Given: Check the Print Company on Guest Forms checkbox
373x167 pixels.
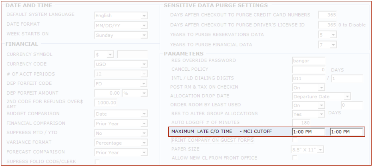Looking at the screenshot, I should 294,141.
